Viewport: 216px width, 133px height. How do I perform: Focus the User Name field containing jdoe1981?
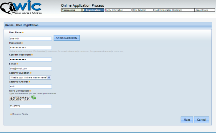click(30, 38)
